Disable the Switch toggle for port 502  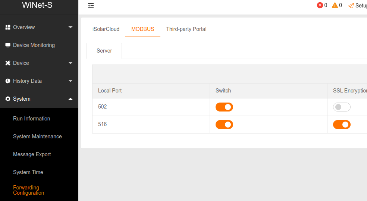(x=224, y=107)
